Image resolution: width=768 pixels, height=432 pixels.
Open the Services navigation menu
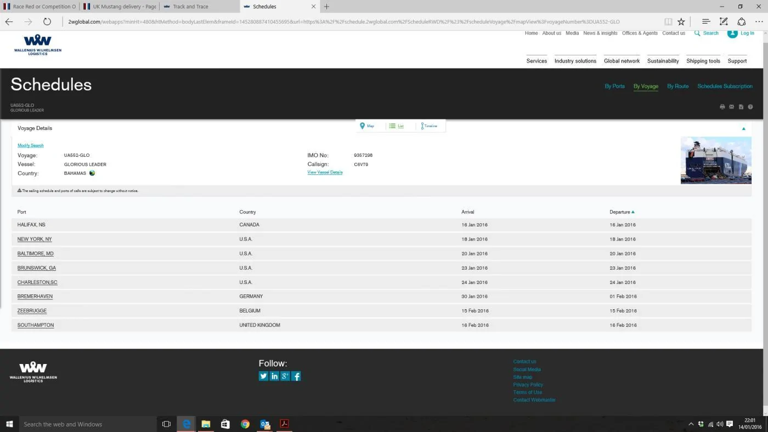tap(537, 61)
